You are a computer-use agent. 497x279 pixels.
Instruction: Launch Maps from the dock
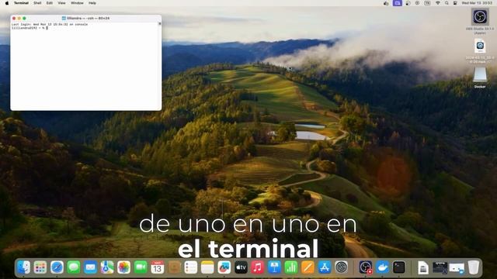coord(107,267)
